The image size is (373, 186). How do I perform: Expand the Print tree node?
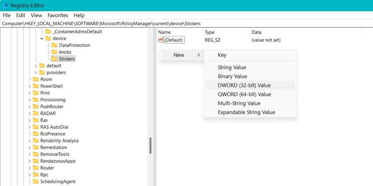coord(29,93)
